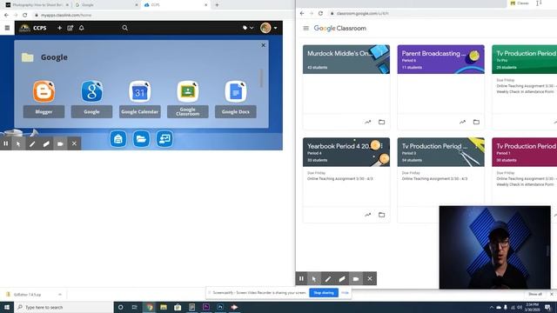Image resolution: width=557 pixels, height=313 pixels.
Task: Go back in the ClassLink browser window
Action: tap(6, 16)
